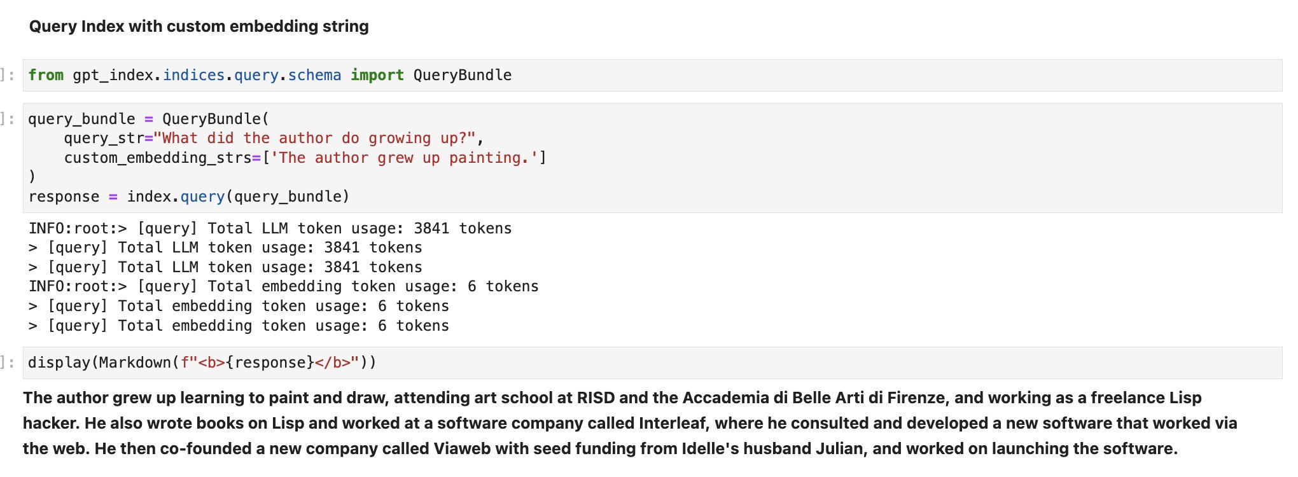Click the 'index.query(query_bundle)' line
This screenshot has height=477, width=1298.
tap(238, 197)
